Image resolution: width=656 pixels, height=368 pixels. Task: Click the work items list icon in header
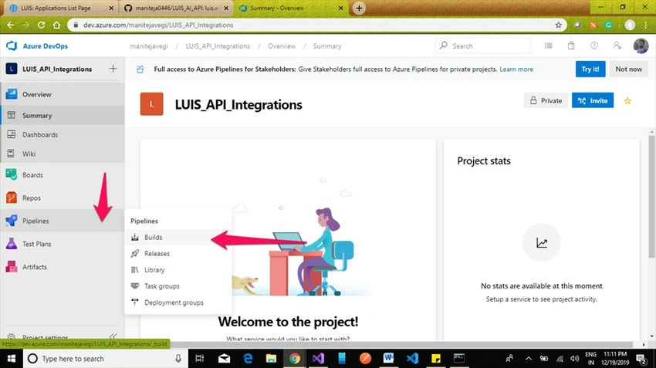(x=548, y=46)
